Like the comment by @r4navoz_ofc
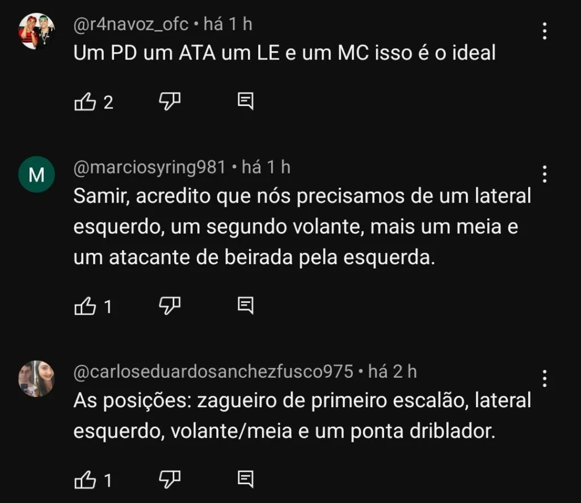Image resolution: width=581 pixels, height=503 pixels. coord(85,102)
